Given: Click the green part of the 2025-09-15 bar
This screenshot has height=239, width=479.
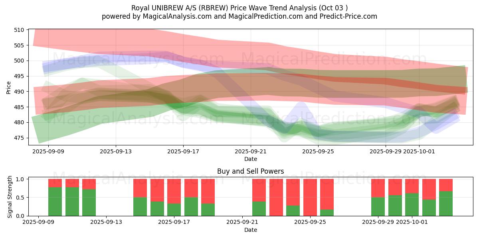Looking at the screenshot, I should pyautogui.click(x=140, y=206).
